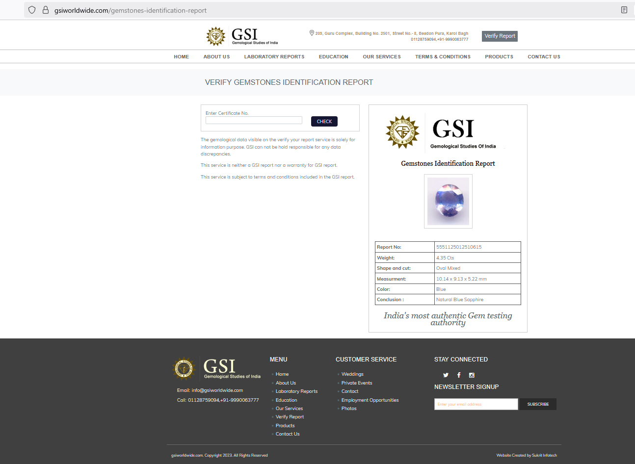The height and width of the screenshot is (464, 635).
Task: Open the LABORATORY REPORTS nav item
Action: [x=274, y=57]
